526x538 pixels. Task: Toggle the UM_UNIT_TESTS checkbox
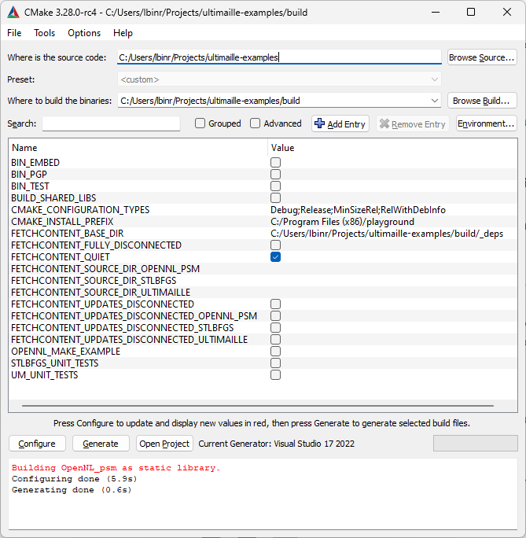[275, 375]
